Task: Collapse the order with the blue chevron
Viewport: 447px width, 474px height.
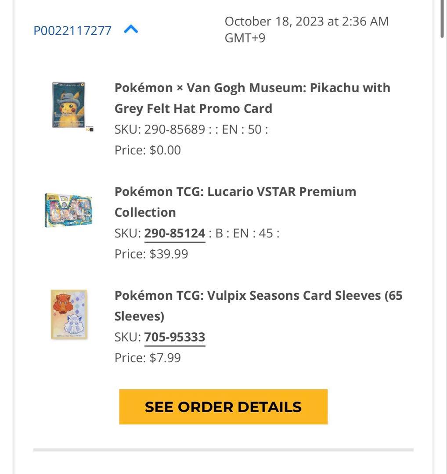Action: [131, 30]
